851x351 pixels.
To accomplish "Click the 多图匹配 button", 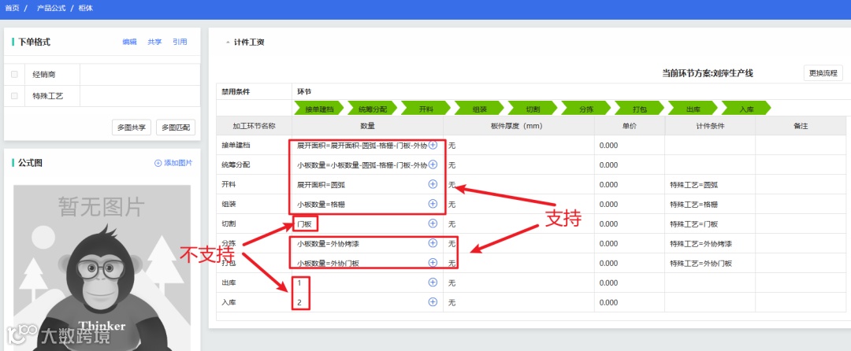I will coord(175,127).
